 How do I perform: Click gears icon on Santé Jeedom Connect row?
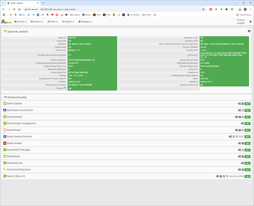coord(231,137)
